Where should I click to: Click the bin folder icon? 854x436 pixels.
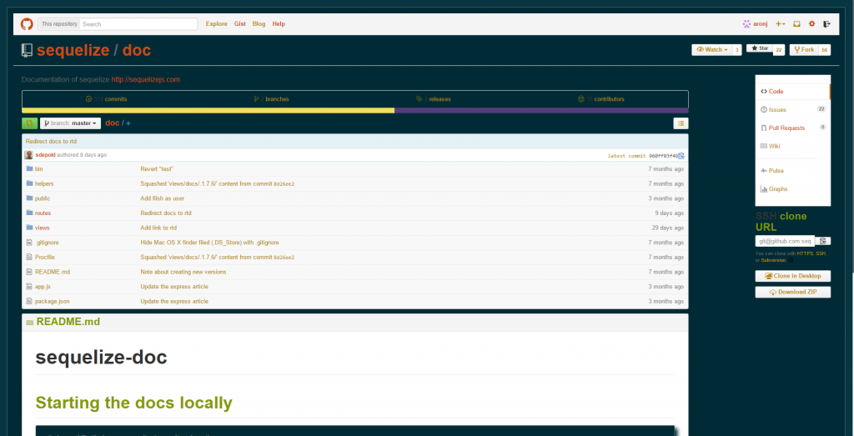[30, 168]
